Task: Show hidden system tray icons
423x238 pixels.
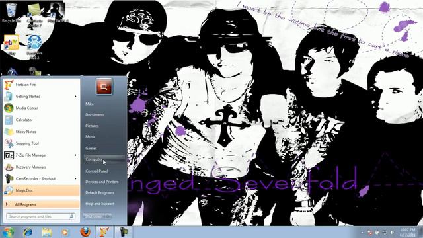Action: (x=362, y=232)
